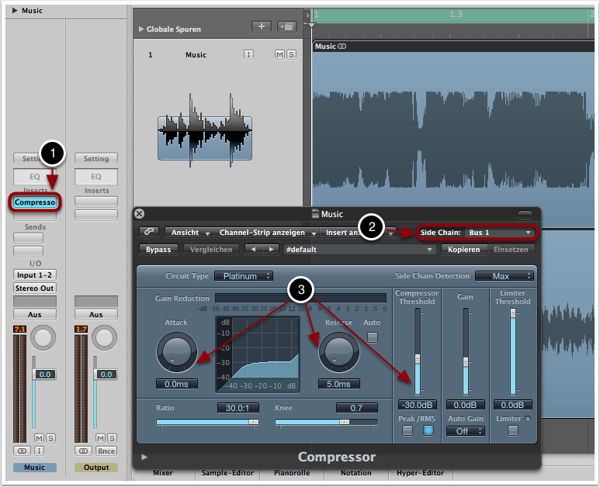Open the Side Chain Bus 1 dropdown
Image resolution: width=600 pixels, height=487 pixels.
500,233
